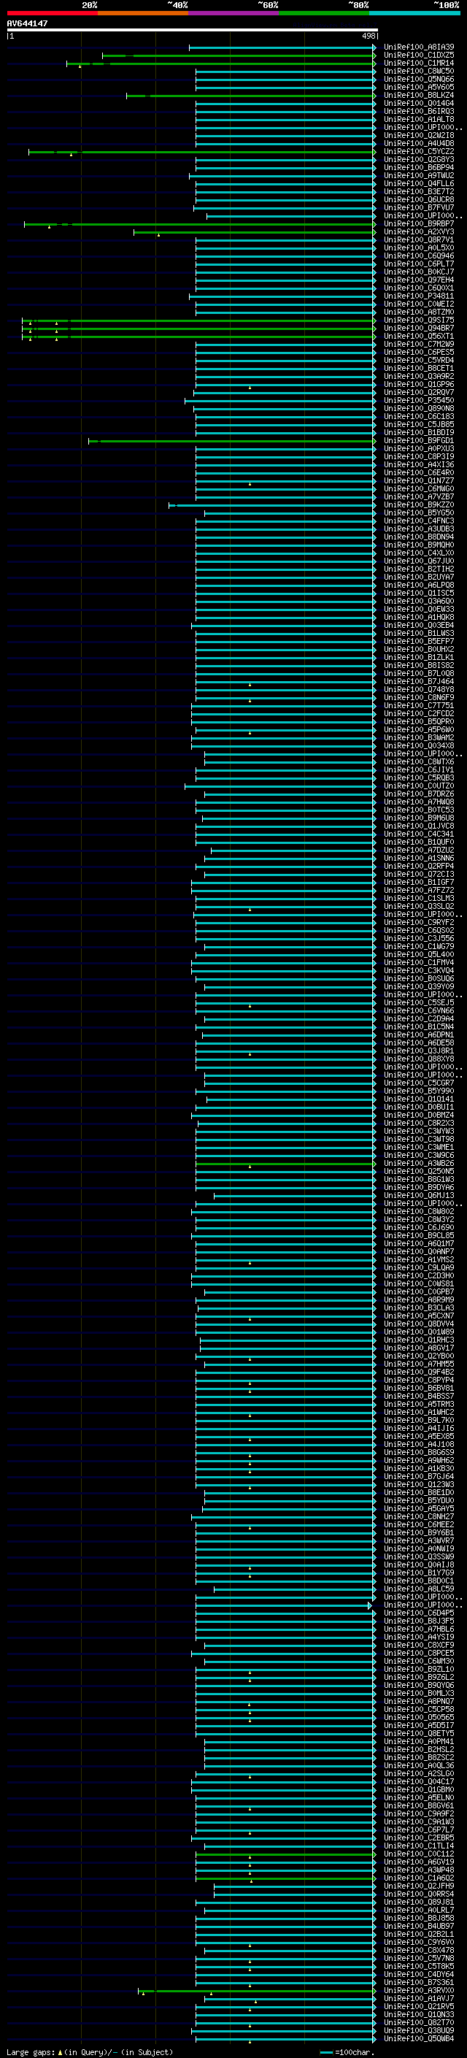The image size is (467, 2058).
Task: Select the UniRef100_C8NH27 label
Action: (418, 1517)
